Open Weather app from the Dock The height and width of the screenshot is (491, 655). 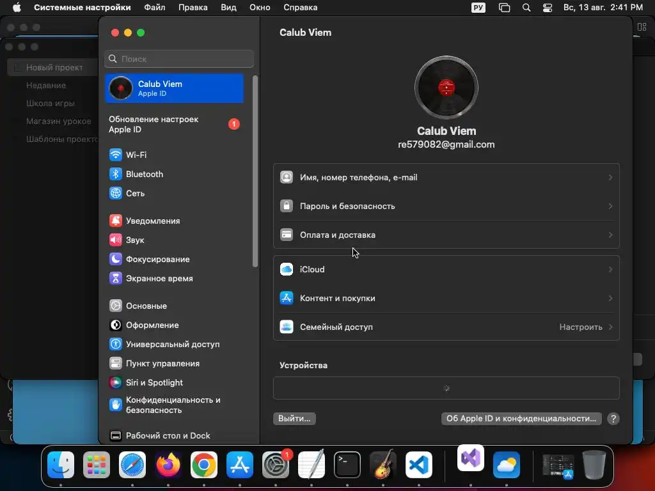[507, 465]
